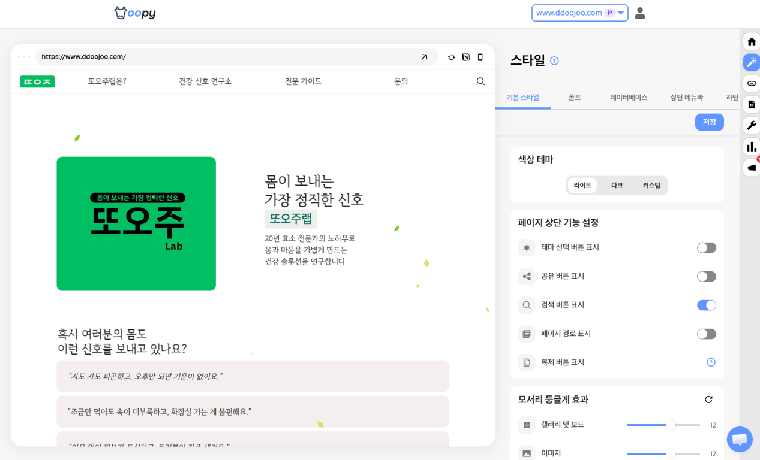This screenshot has height=460, width=760.
Task: Open preview in new window arrow
Action: pos(424,57)
